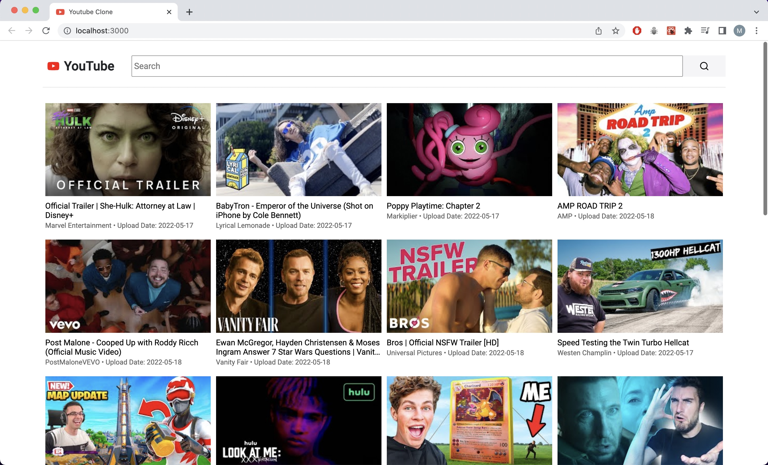Click 'Universal Pictures • Upload Date: 2022-05-18' text
768x465 pixels.
tap(455, 353)
